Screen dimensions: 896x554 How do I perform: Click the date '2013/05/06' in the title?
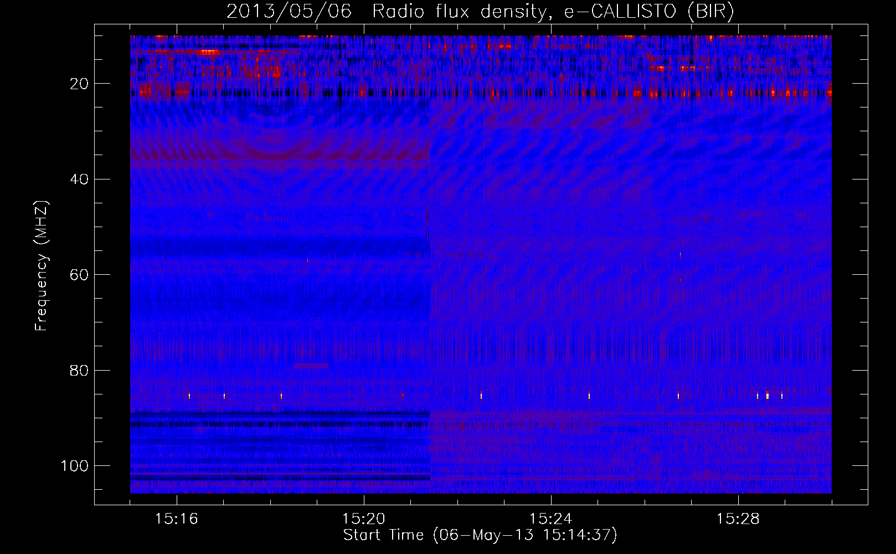[289, 11]
